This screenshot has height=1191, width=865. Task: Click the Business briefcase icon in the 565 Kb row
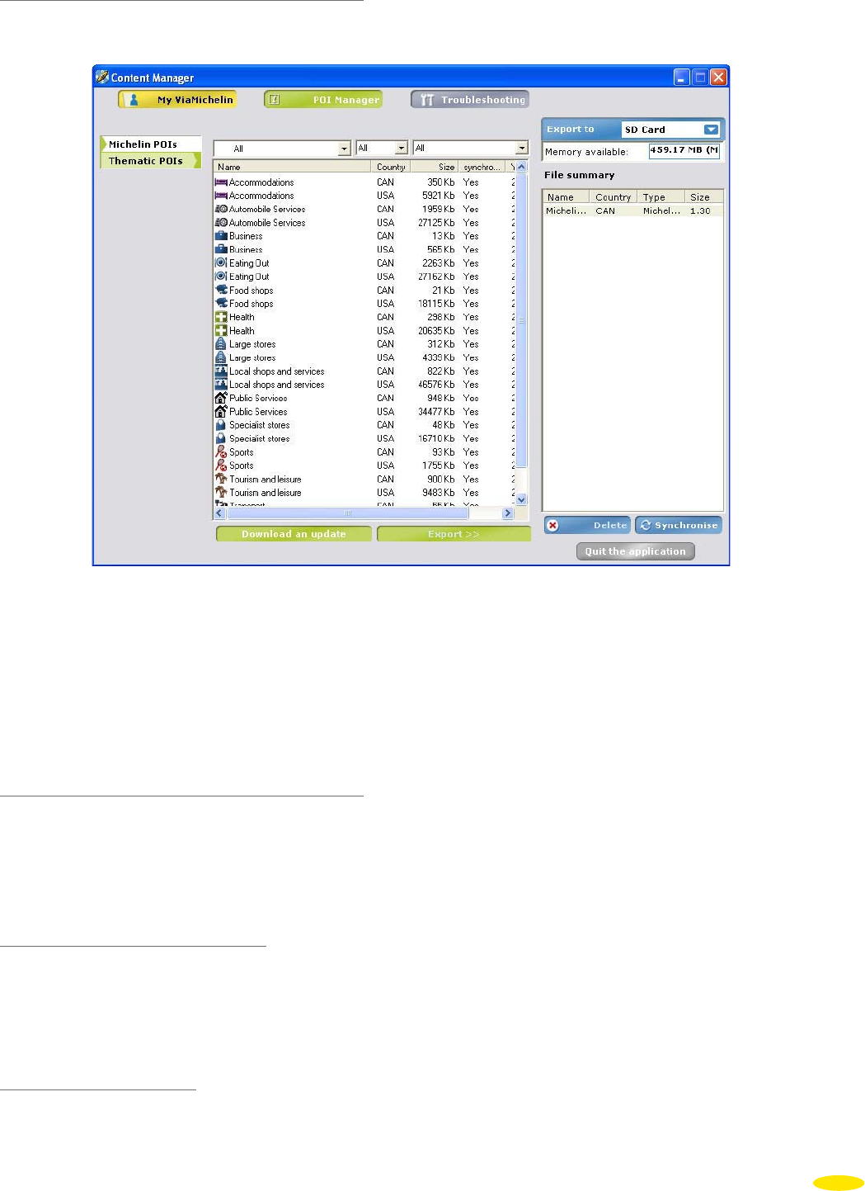[x=221, y=249]
